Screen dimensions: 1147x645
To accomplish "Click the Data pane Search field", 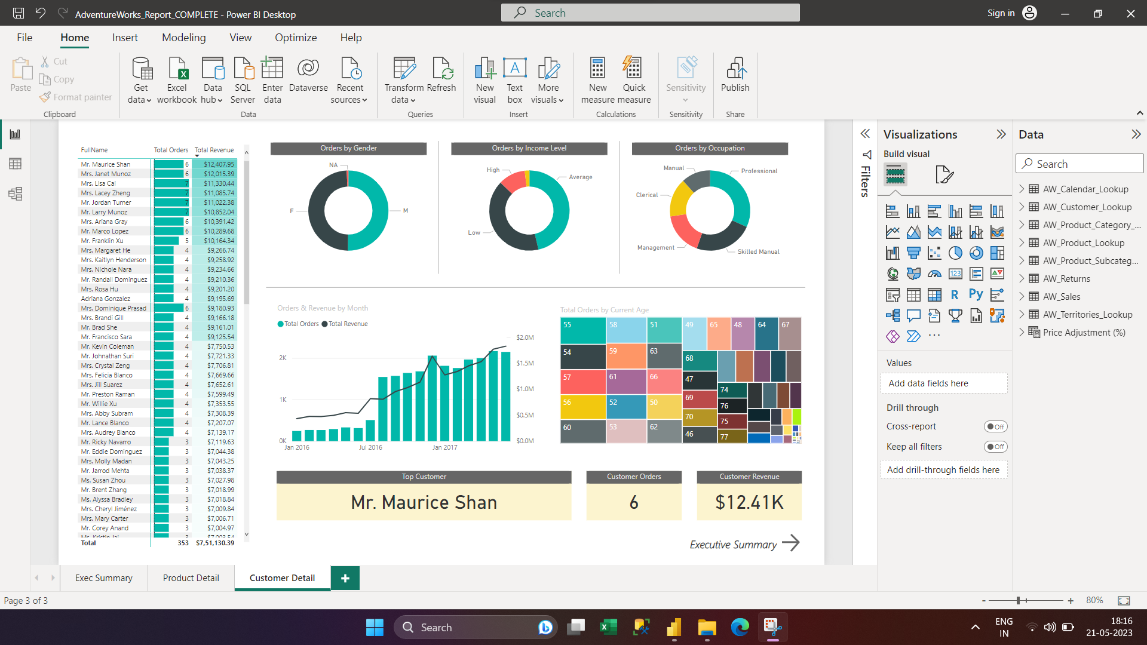I will [x=1079, y=164].
